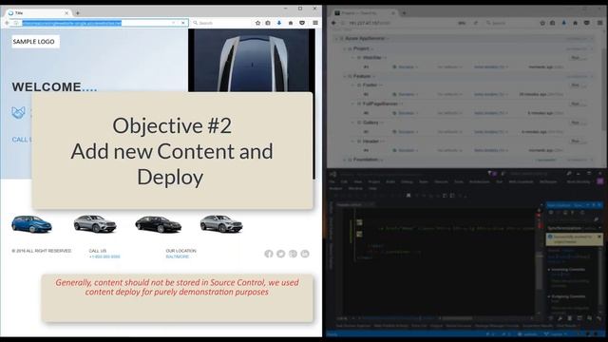608x342 pixels.
Task: Run the Header build in TeamCity
Action: (x=576, y=142)
